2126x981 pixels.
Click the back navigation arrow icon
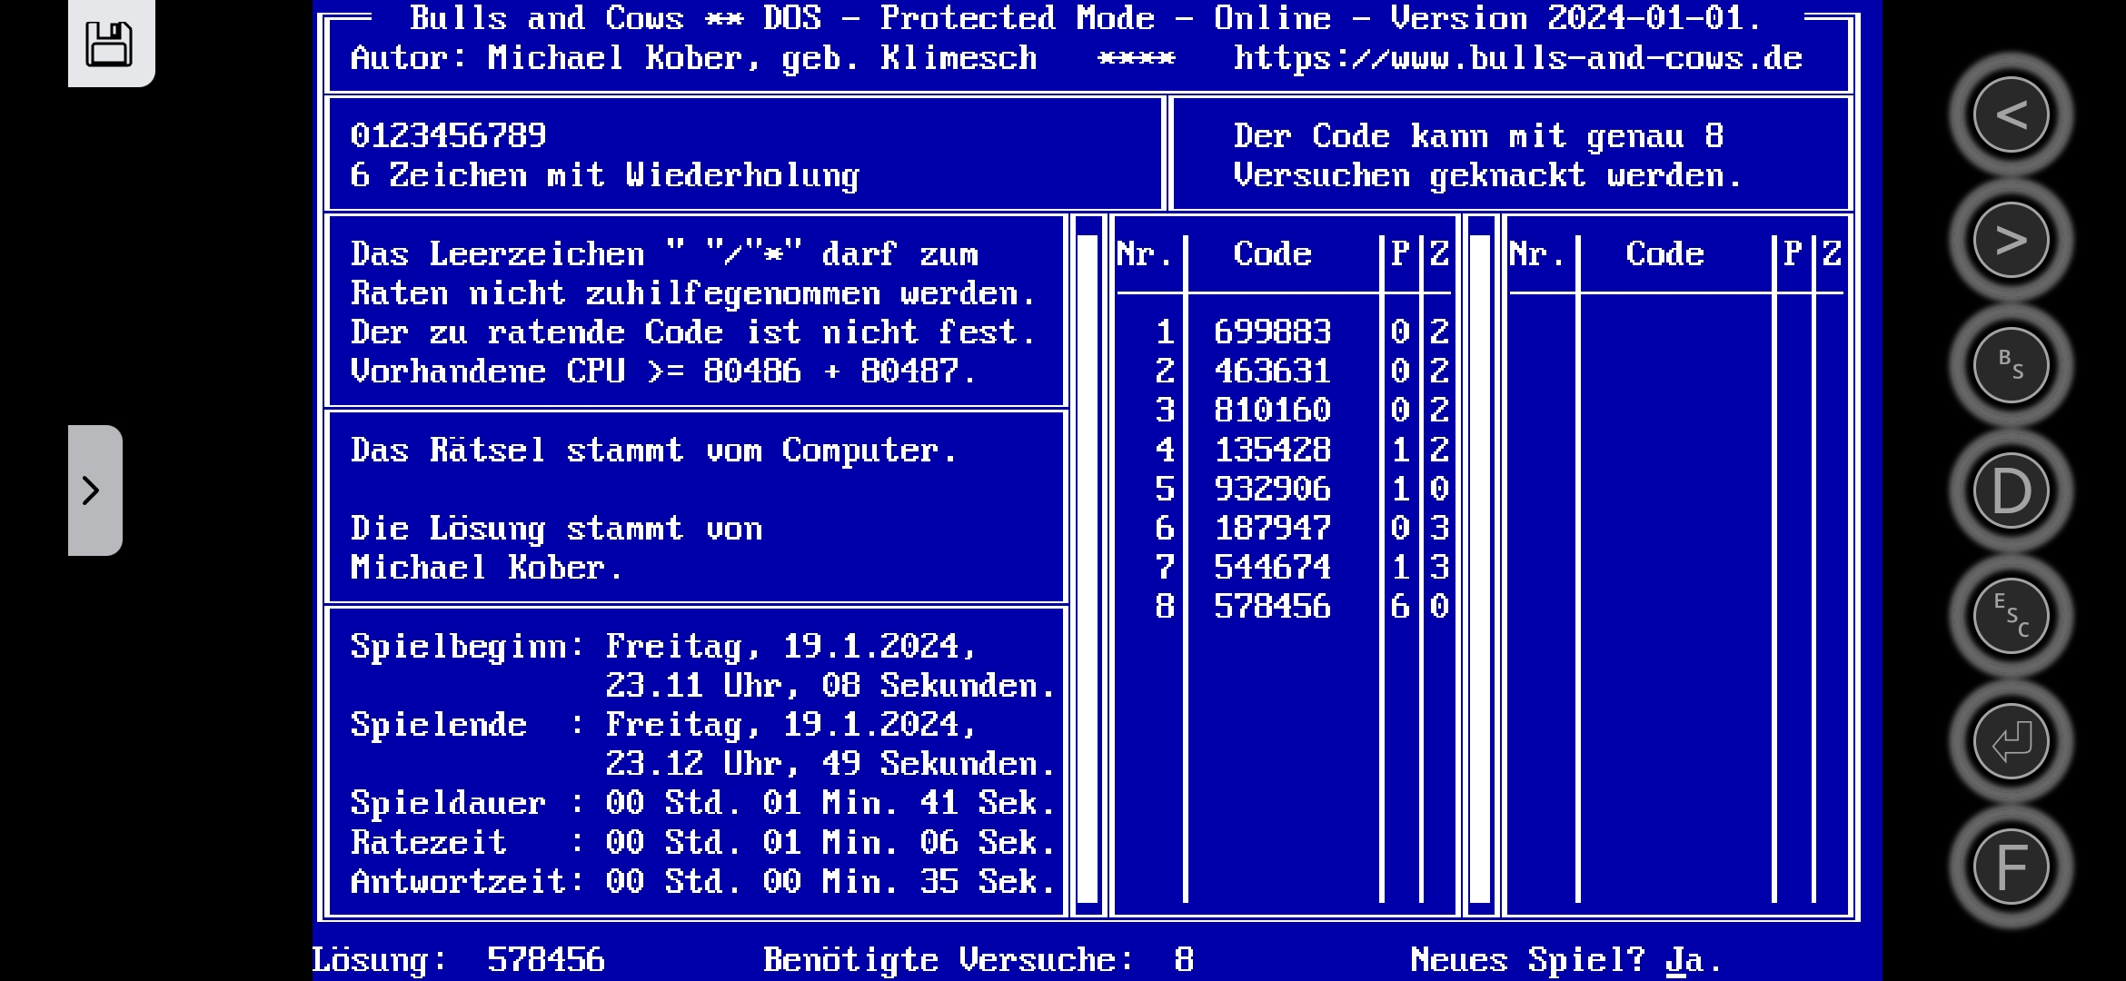pos(2011,113)
